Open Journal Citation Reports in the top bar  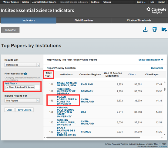coord(44,2)
